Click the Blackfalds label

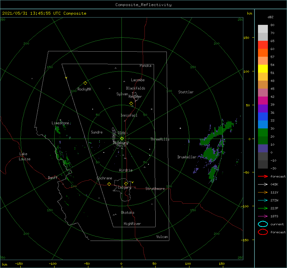pos(136,88)
